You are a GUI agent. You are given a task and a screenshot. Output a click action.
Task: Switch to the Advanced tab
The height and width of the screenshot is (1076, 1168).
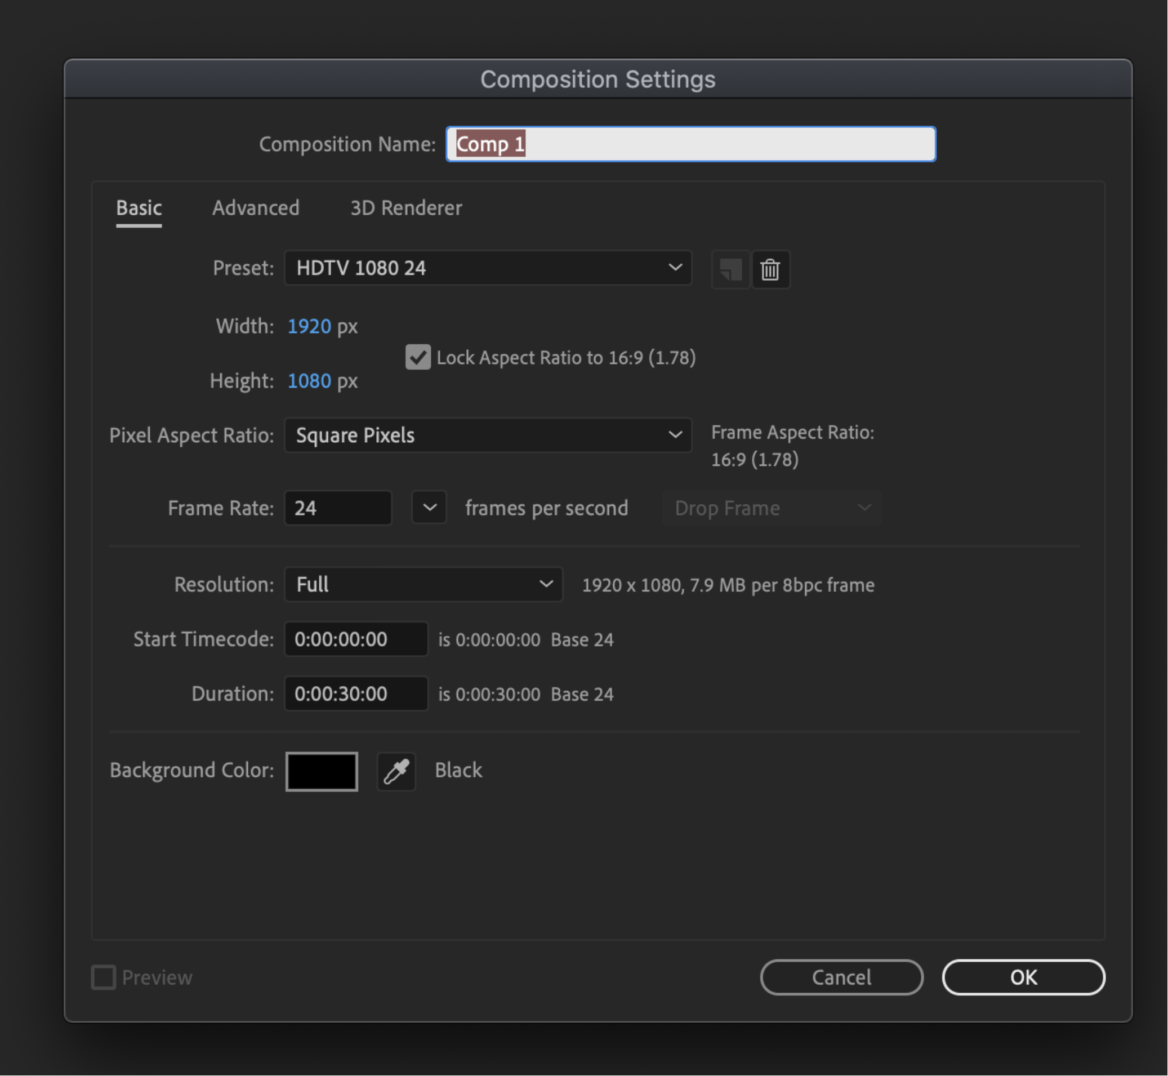click(x=256, y=208)
